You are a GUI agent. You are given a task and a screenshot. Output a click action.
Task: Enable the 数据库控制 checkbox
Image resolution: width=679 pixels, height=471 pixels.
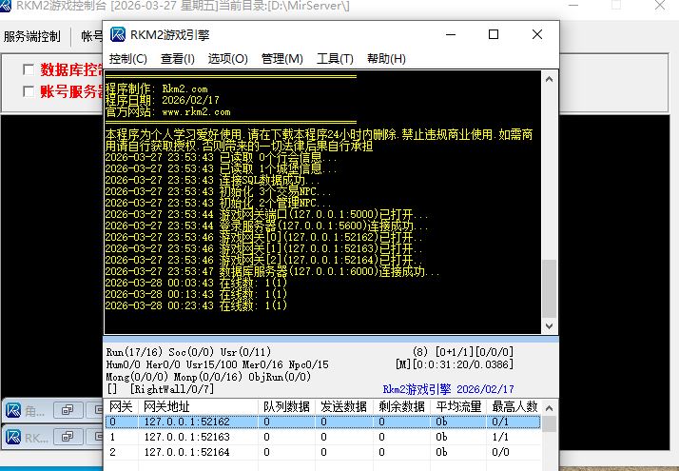pos(29,69)
